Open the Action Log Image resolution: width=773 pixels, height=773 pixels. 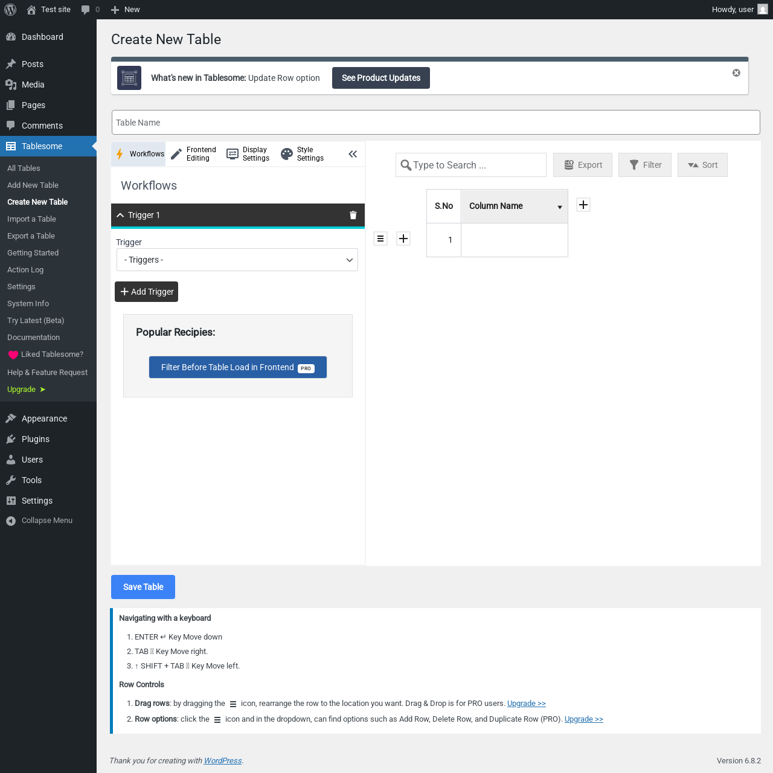click(25, 270)
